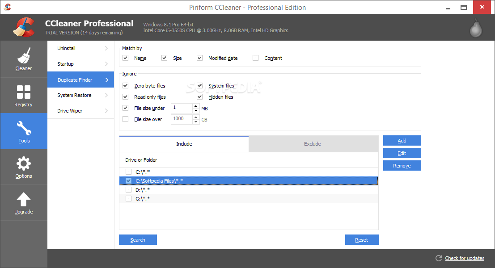Click the Duplicate Finder chevron arrow
The width and height of the screenshot is (495, 268).
(107, 80)
